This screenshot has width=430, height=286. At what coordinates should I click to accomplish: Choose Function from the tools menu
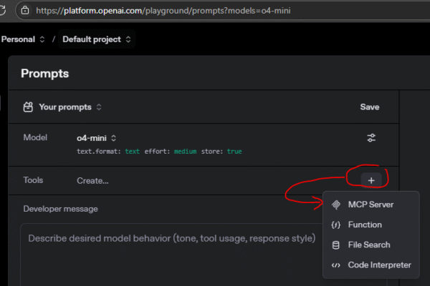(364, 225)
